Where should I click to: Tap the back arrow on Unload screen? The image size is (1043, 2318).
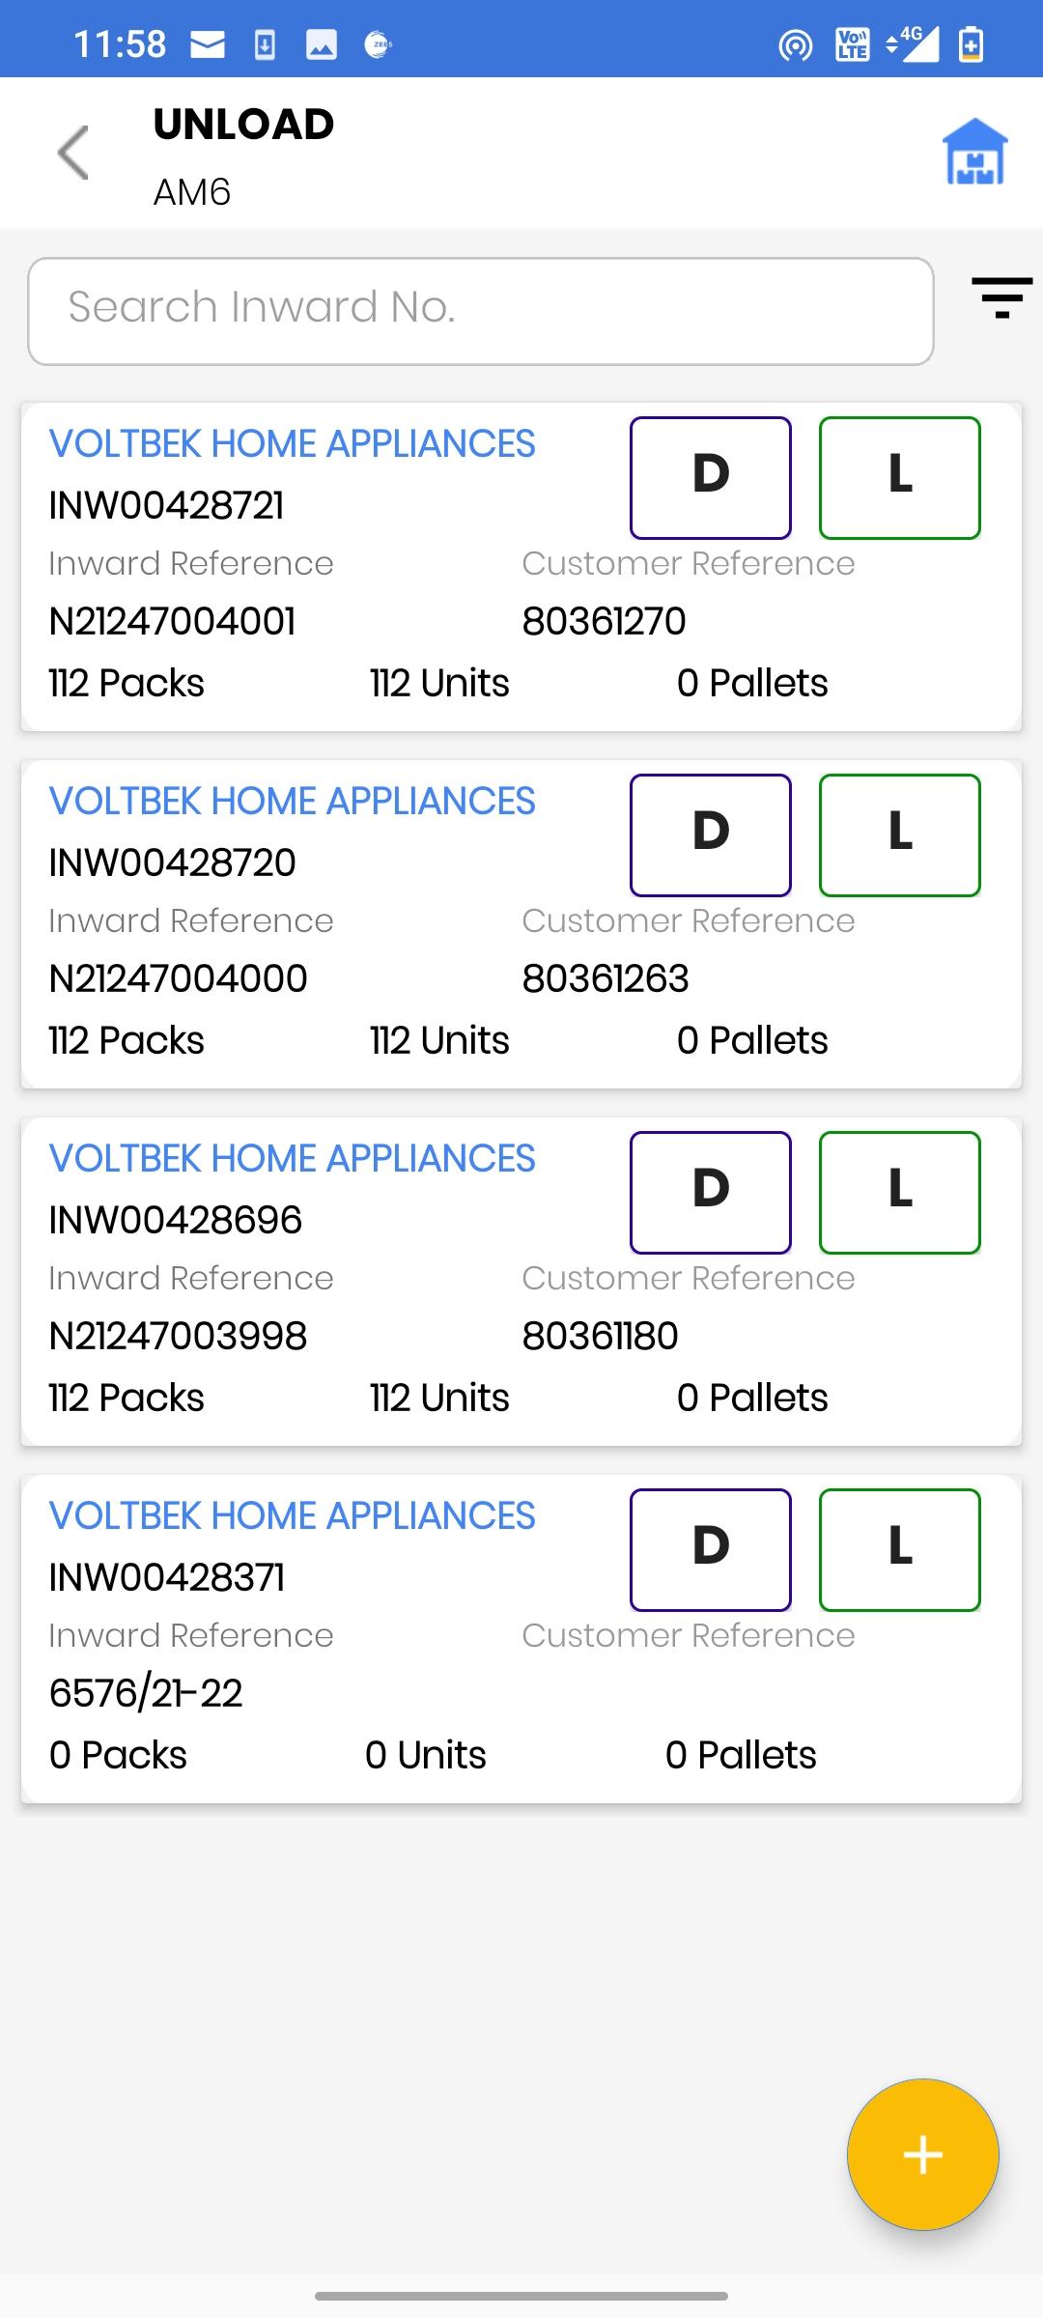point(73,153)
